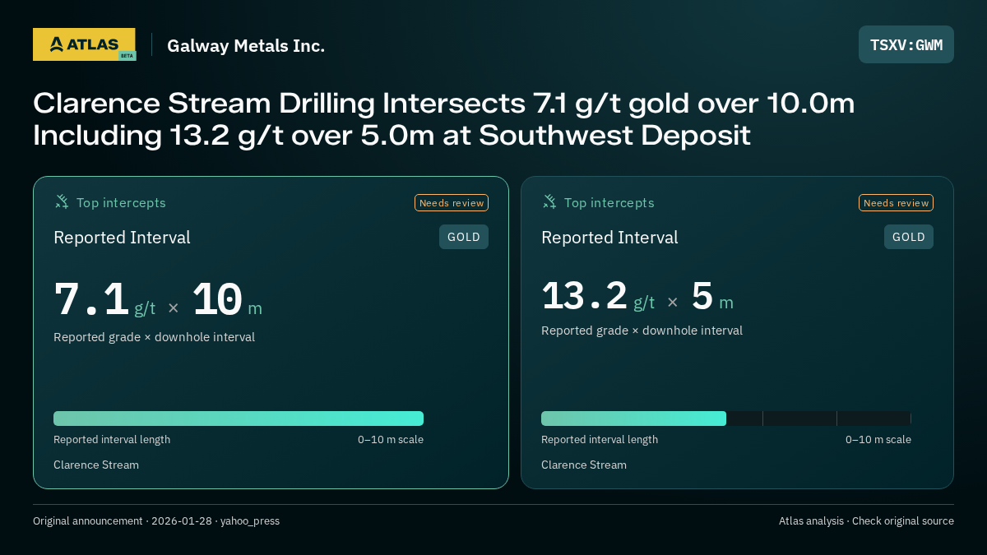987x555 pixels.
Task: Click 'Reported interval length' in 13.2 g/t card
Action: click(600, 439)
